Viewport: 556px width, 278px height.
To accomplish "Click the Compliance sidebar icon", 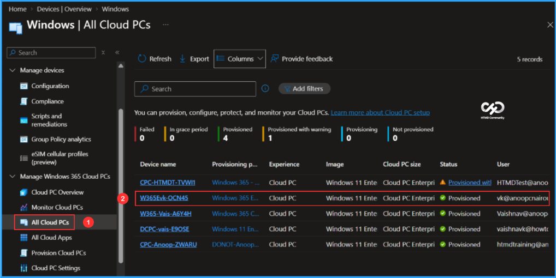I will coord(23,101).
